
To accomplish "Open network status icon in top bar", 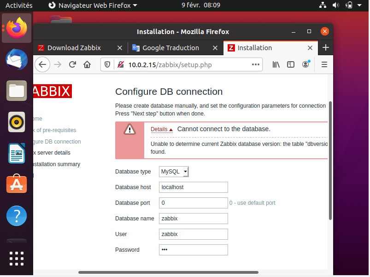I will coord(323,5).
